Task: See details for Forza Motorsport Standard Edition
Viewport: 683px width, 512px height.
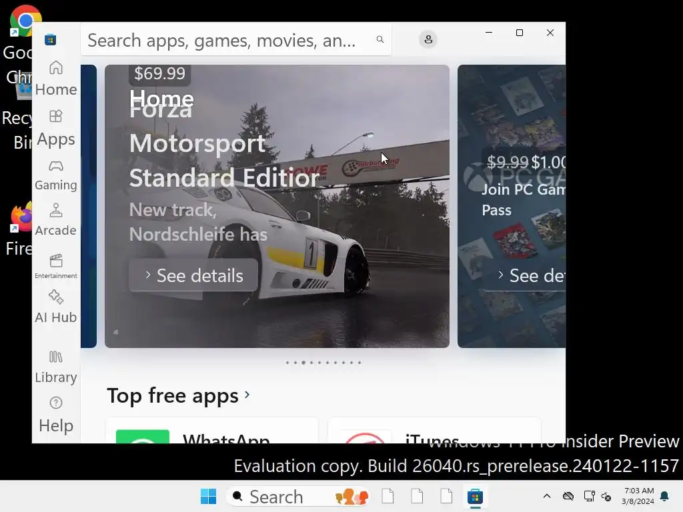Action: click(x=193, y=275)
